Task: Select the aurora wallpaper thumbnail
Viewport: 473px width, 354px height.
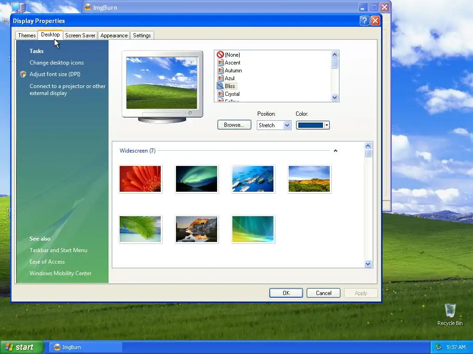Action: pyautogui.click(x=196, y=179)
